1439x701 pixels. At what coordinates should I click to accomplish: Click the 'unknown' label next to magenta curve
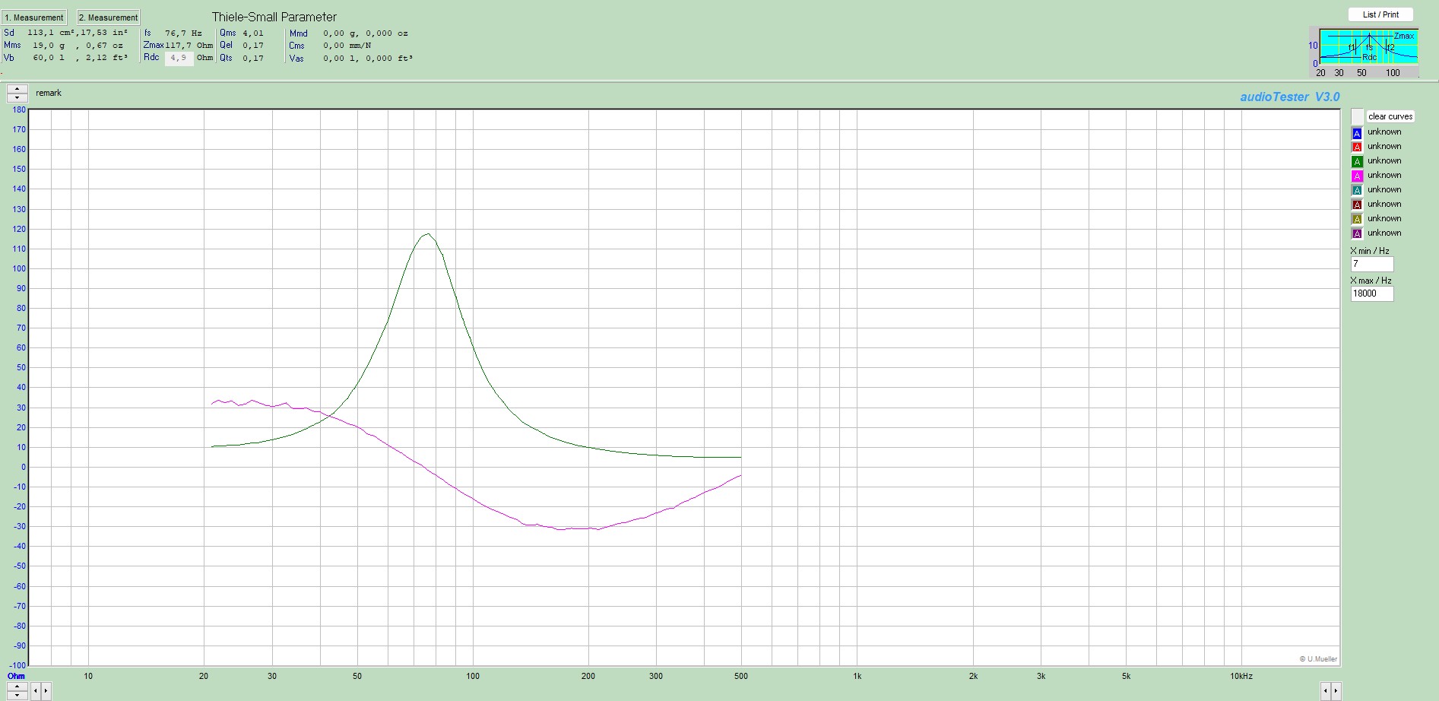pos(1384,176)
